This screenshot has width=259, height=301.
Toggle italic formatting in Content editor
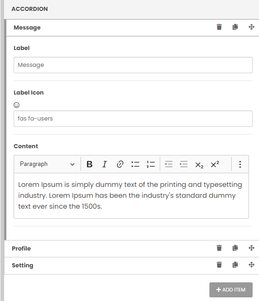point(105,164)
